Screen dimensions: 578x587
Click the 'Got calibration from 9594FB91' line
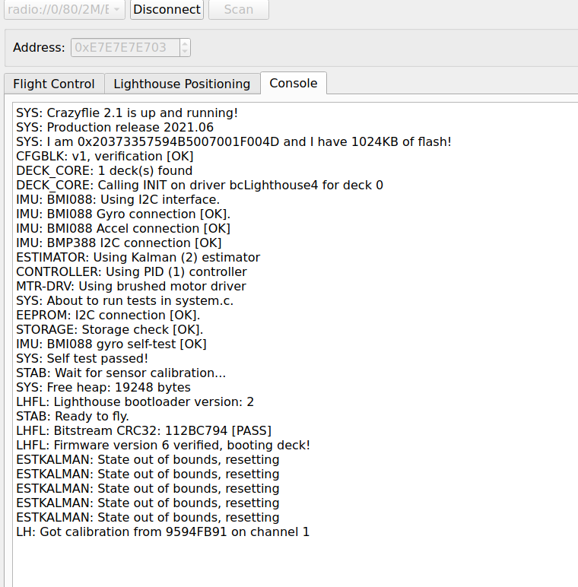pyautogui.click(x=163, y=531)
